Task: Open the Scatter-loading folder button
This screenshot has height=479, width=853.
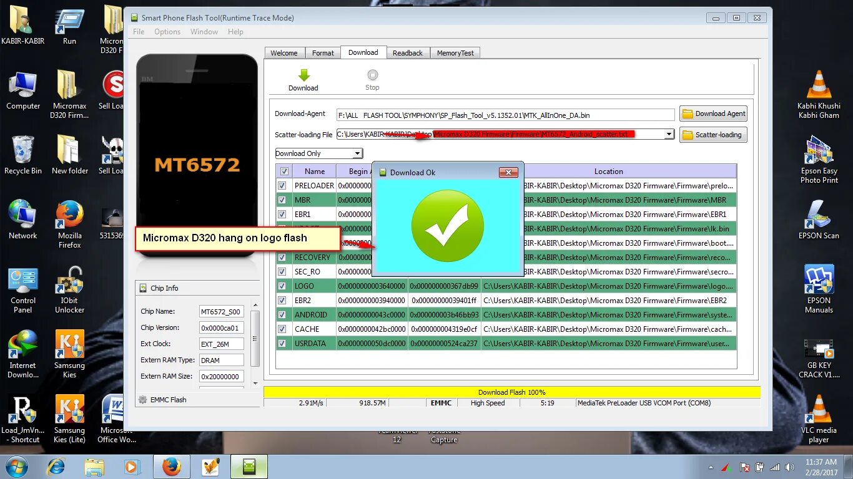Action: click(x=713, y=134)
